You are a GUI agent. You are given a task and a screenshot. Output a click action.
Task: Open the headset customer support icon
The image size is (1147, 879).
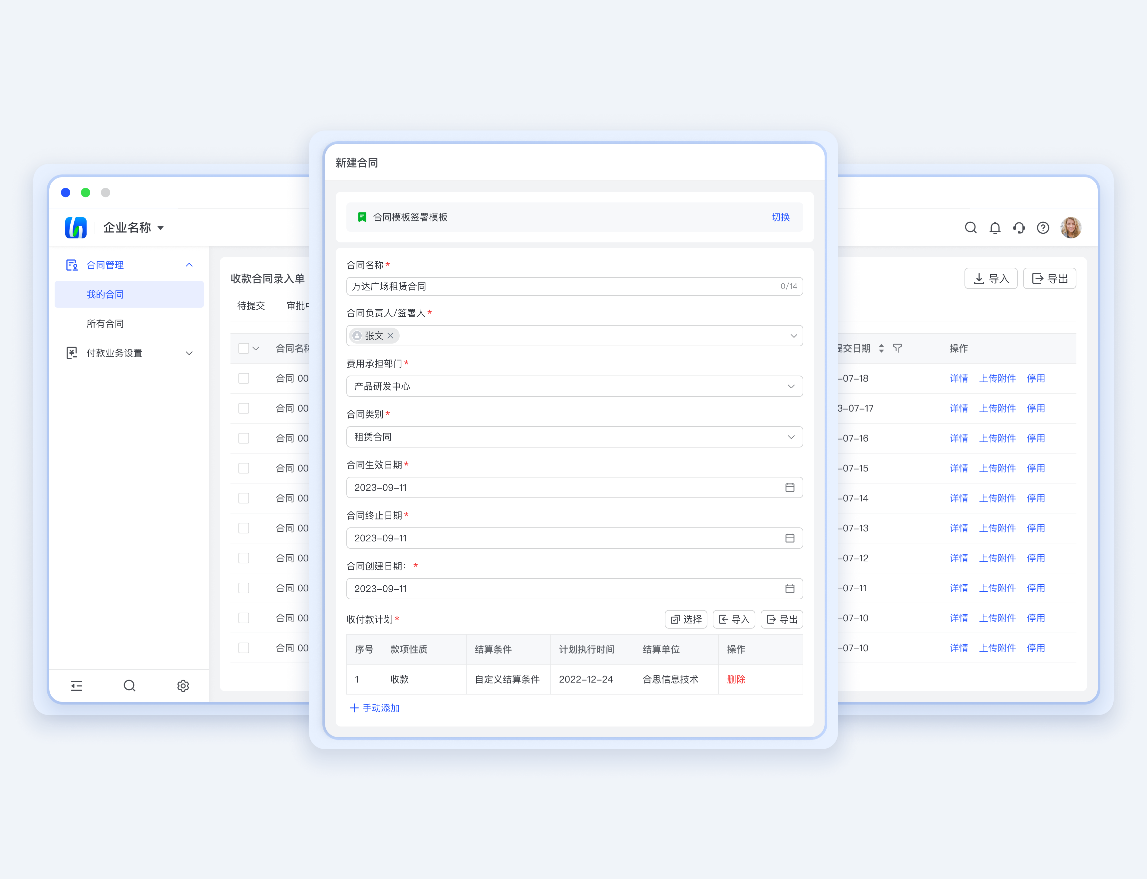[1019, 228]
